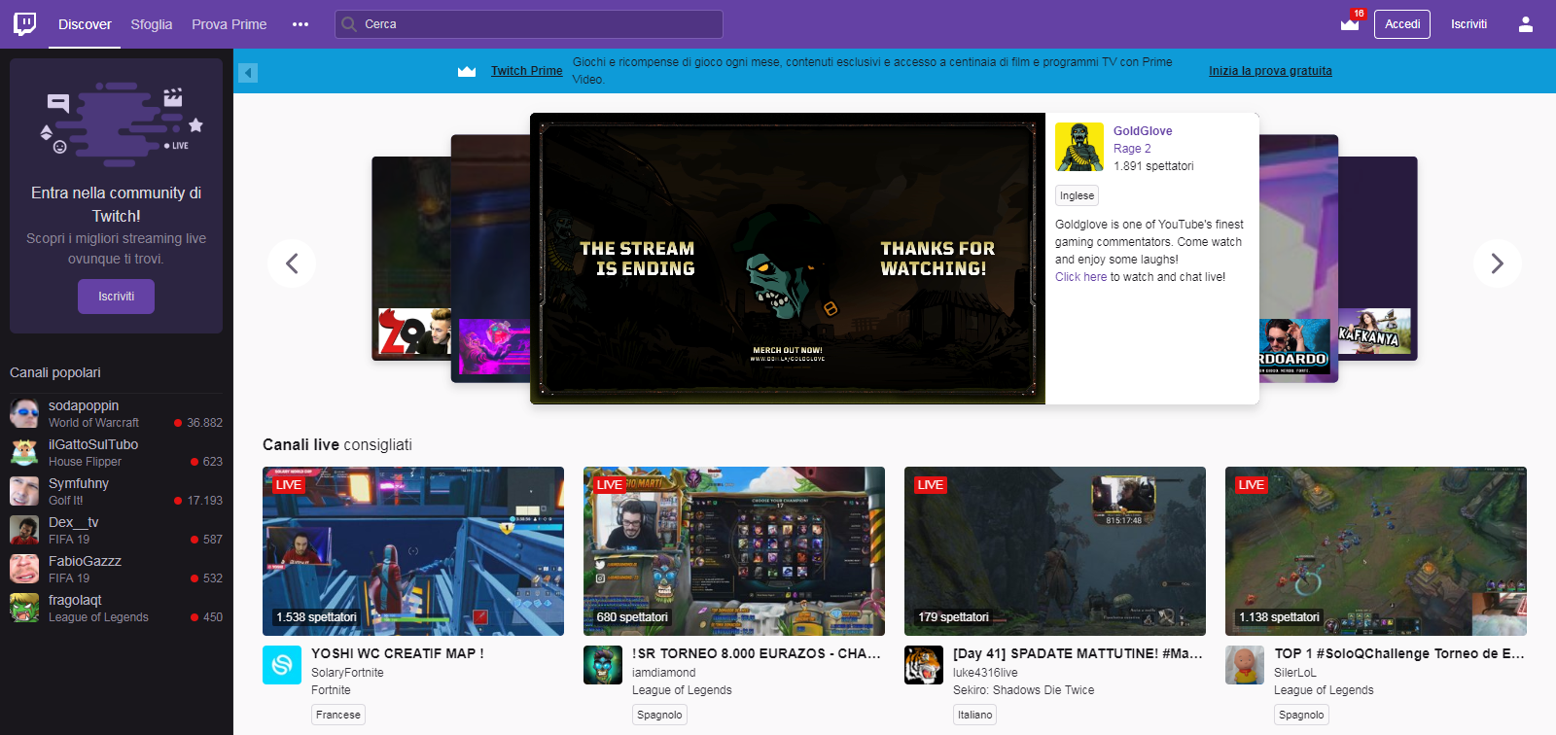Screen dimensions: 1556x735
Task: Click Iscriviti button in community card
Action: (116, 297)
